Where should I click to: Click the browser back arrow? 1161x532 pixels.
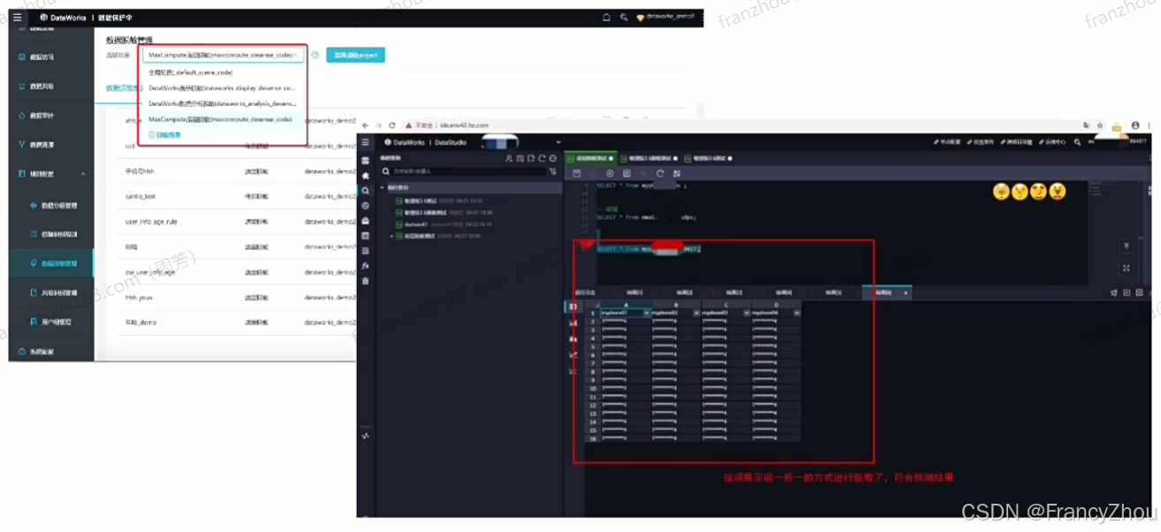click(x=366, y=125)
